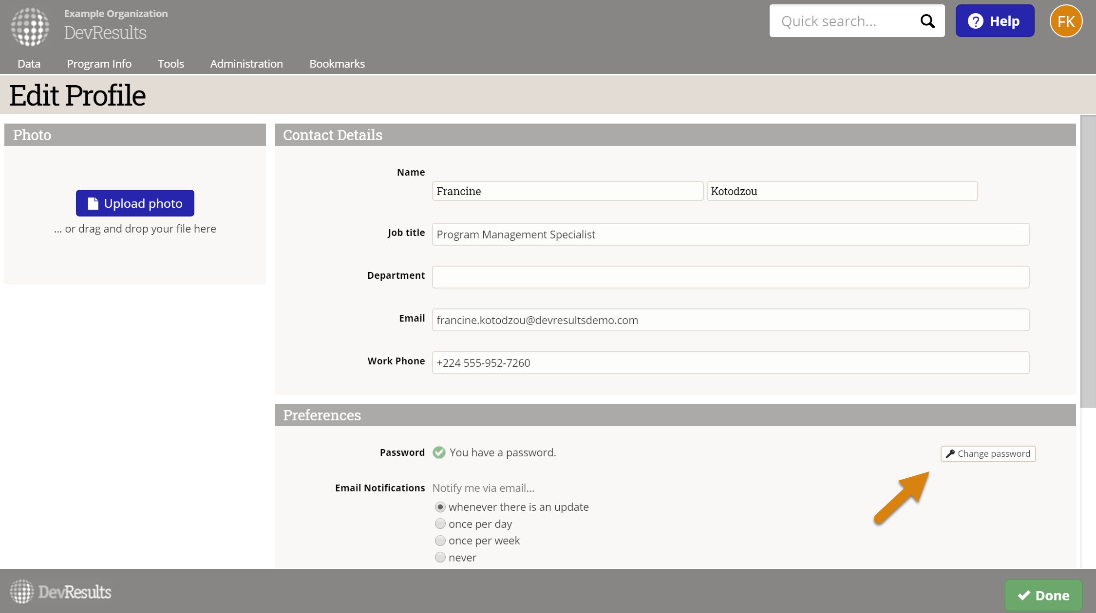This screenshot has width=1096, height=613.
Task: Open the Program Info menu
Action: (x=99, y=64)
